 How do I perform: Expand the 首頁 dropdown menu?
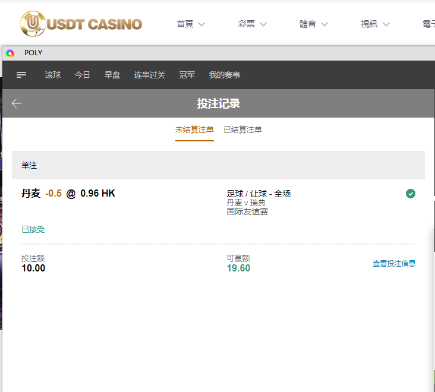coord(190,24)
